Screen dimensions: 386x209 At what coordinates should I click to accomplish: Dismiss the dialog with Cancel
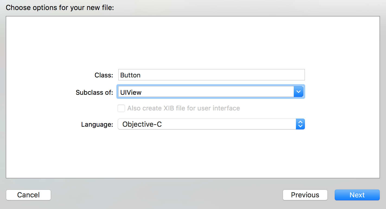(x=28, y=195)
